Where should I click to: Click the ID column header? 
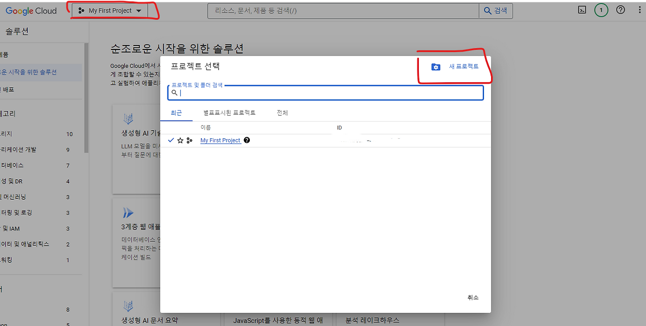click(339, 128)
